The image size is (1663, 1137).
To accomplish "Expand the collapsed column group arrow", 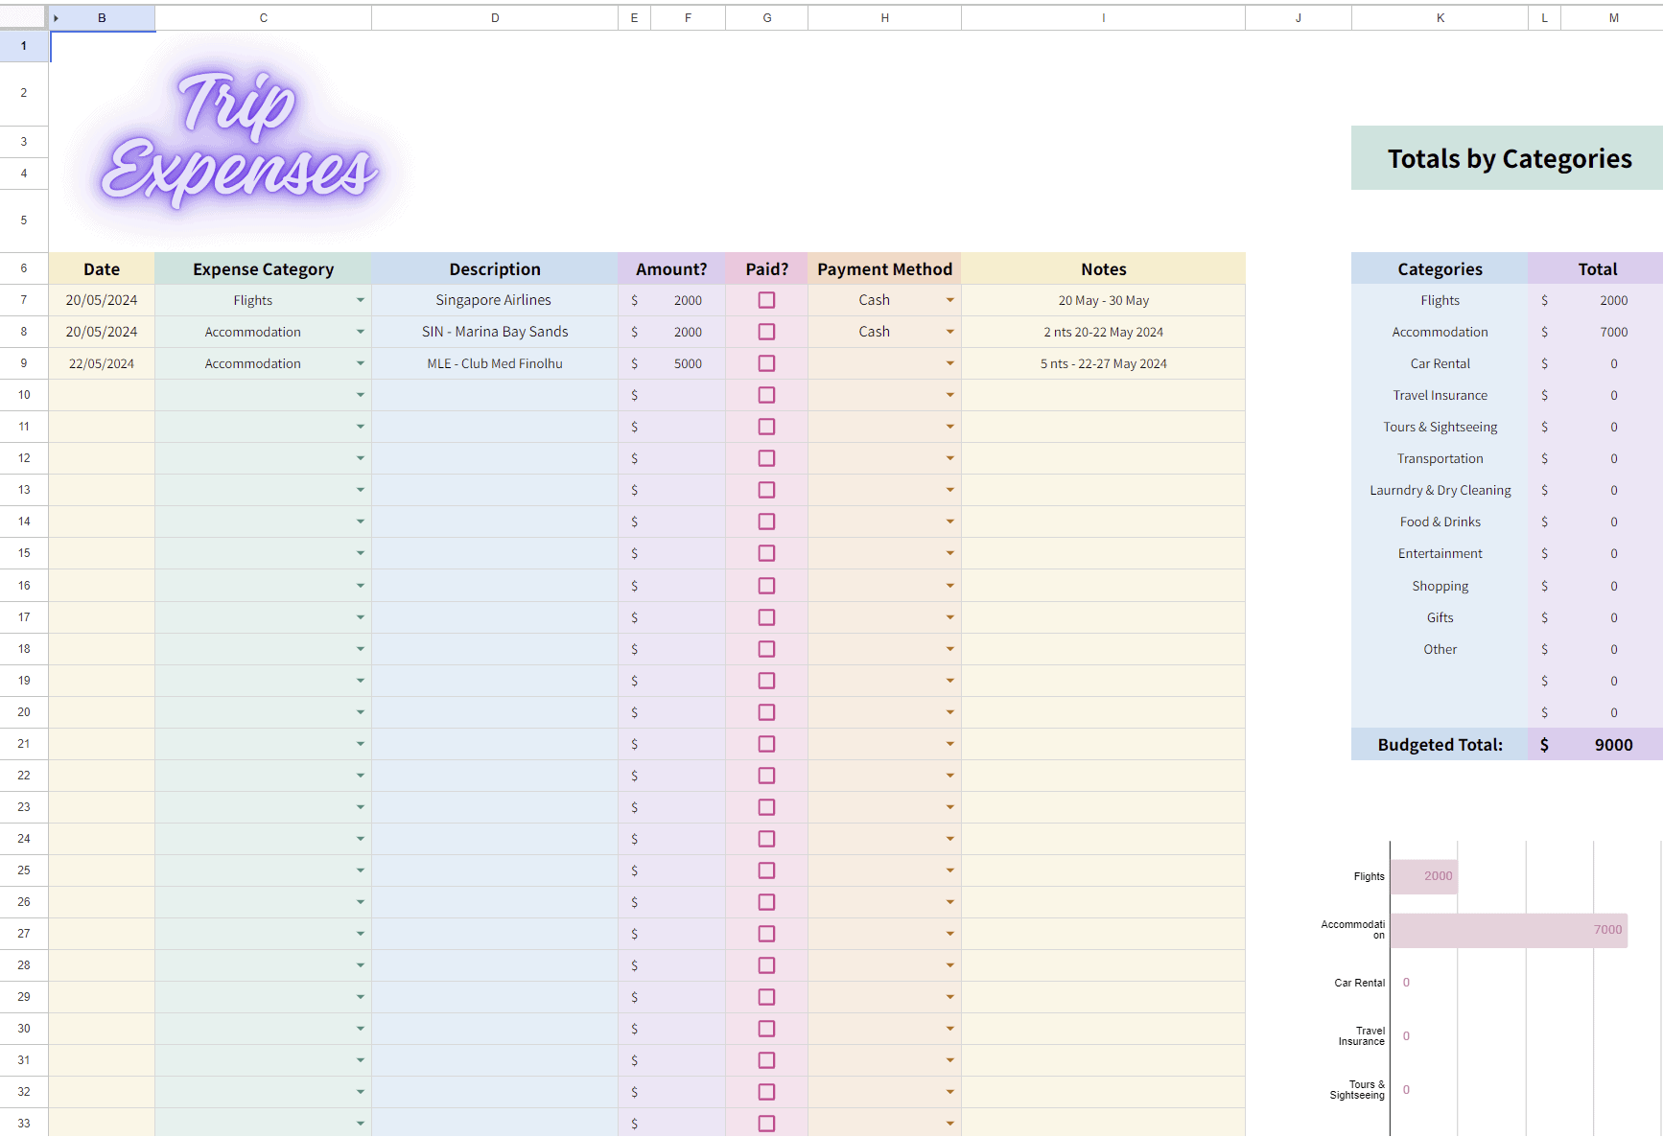I will tap(56, 18).
